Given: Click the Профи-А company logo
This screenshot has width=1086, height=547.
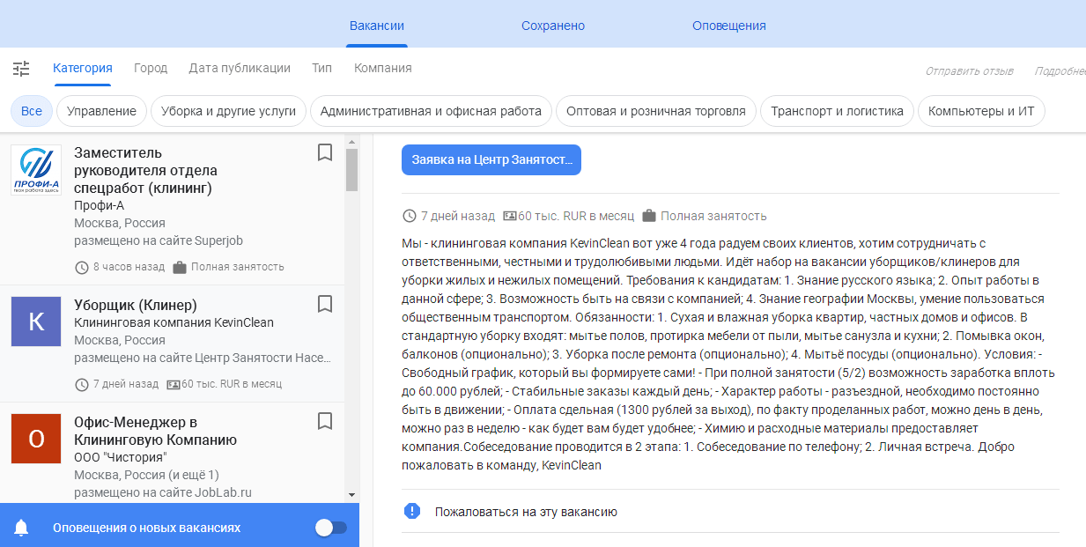Looking at the screenshot, I should [36, 170].
